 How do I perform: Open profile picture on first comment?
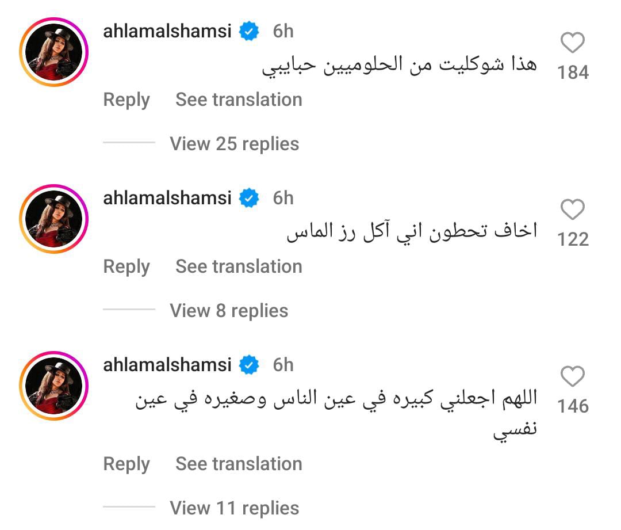(53, 52)
